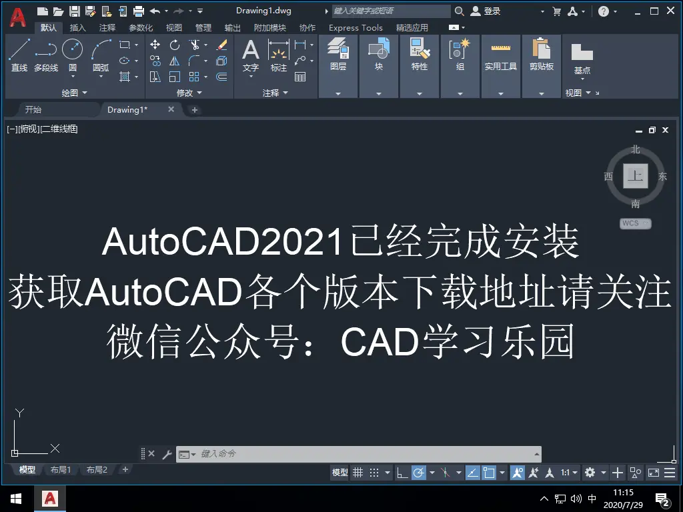Viewport: 683px width, 512px height.
Task: Select the Text (文字) tool
Action: [x=251, y=55]
